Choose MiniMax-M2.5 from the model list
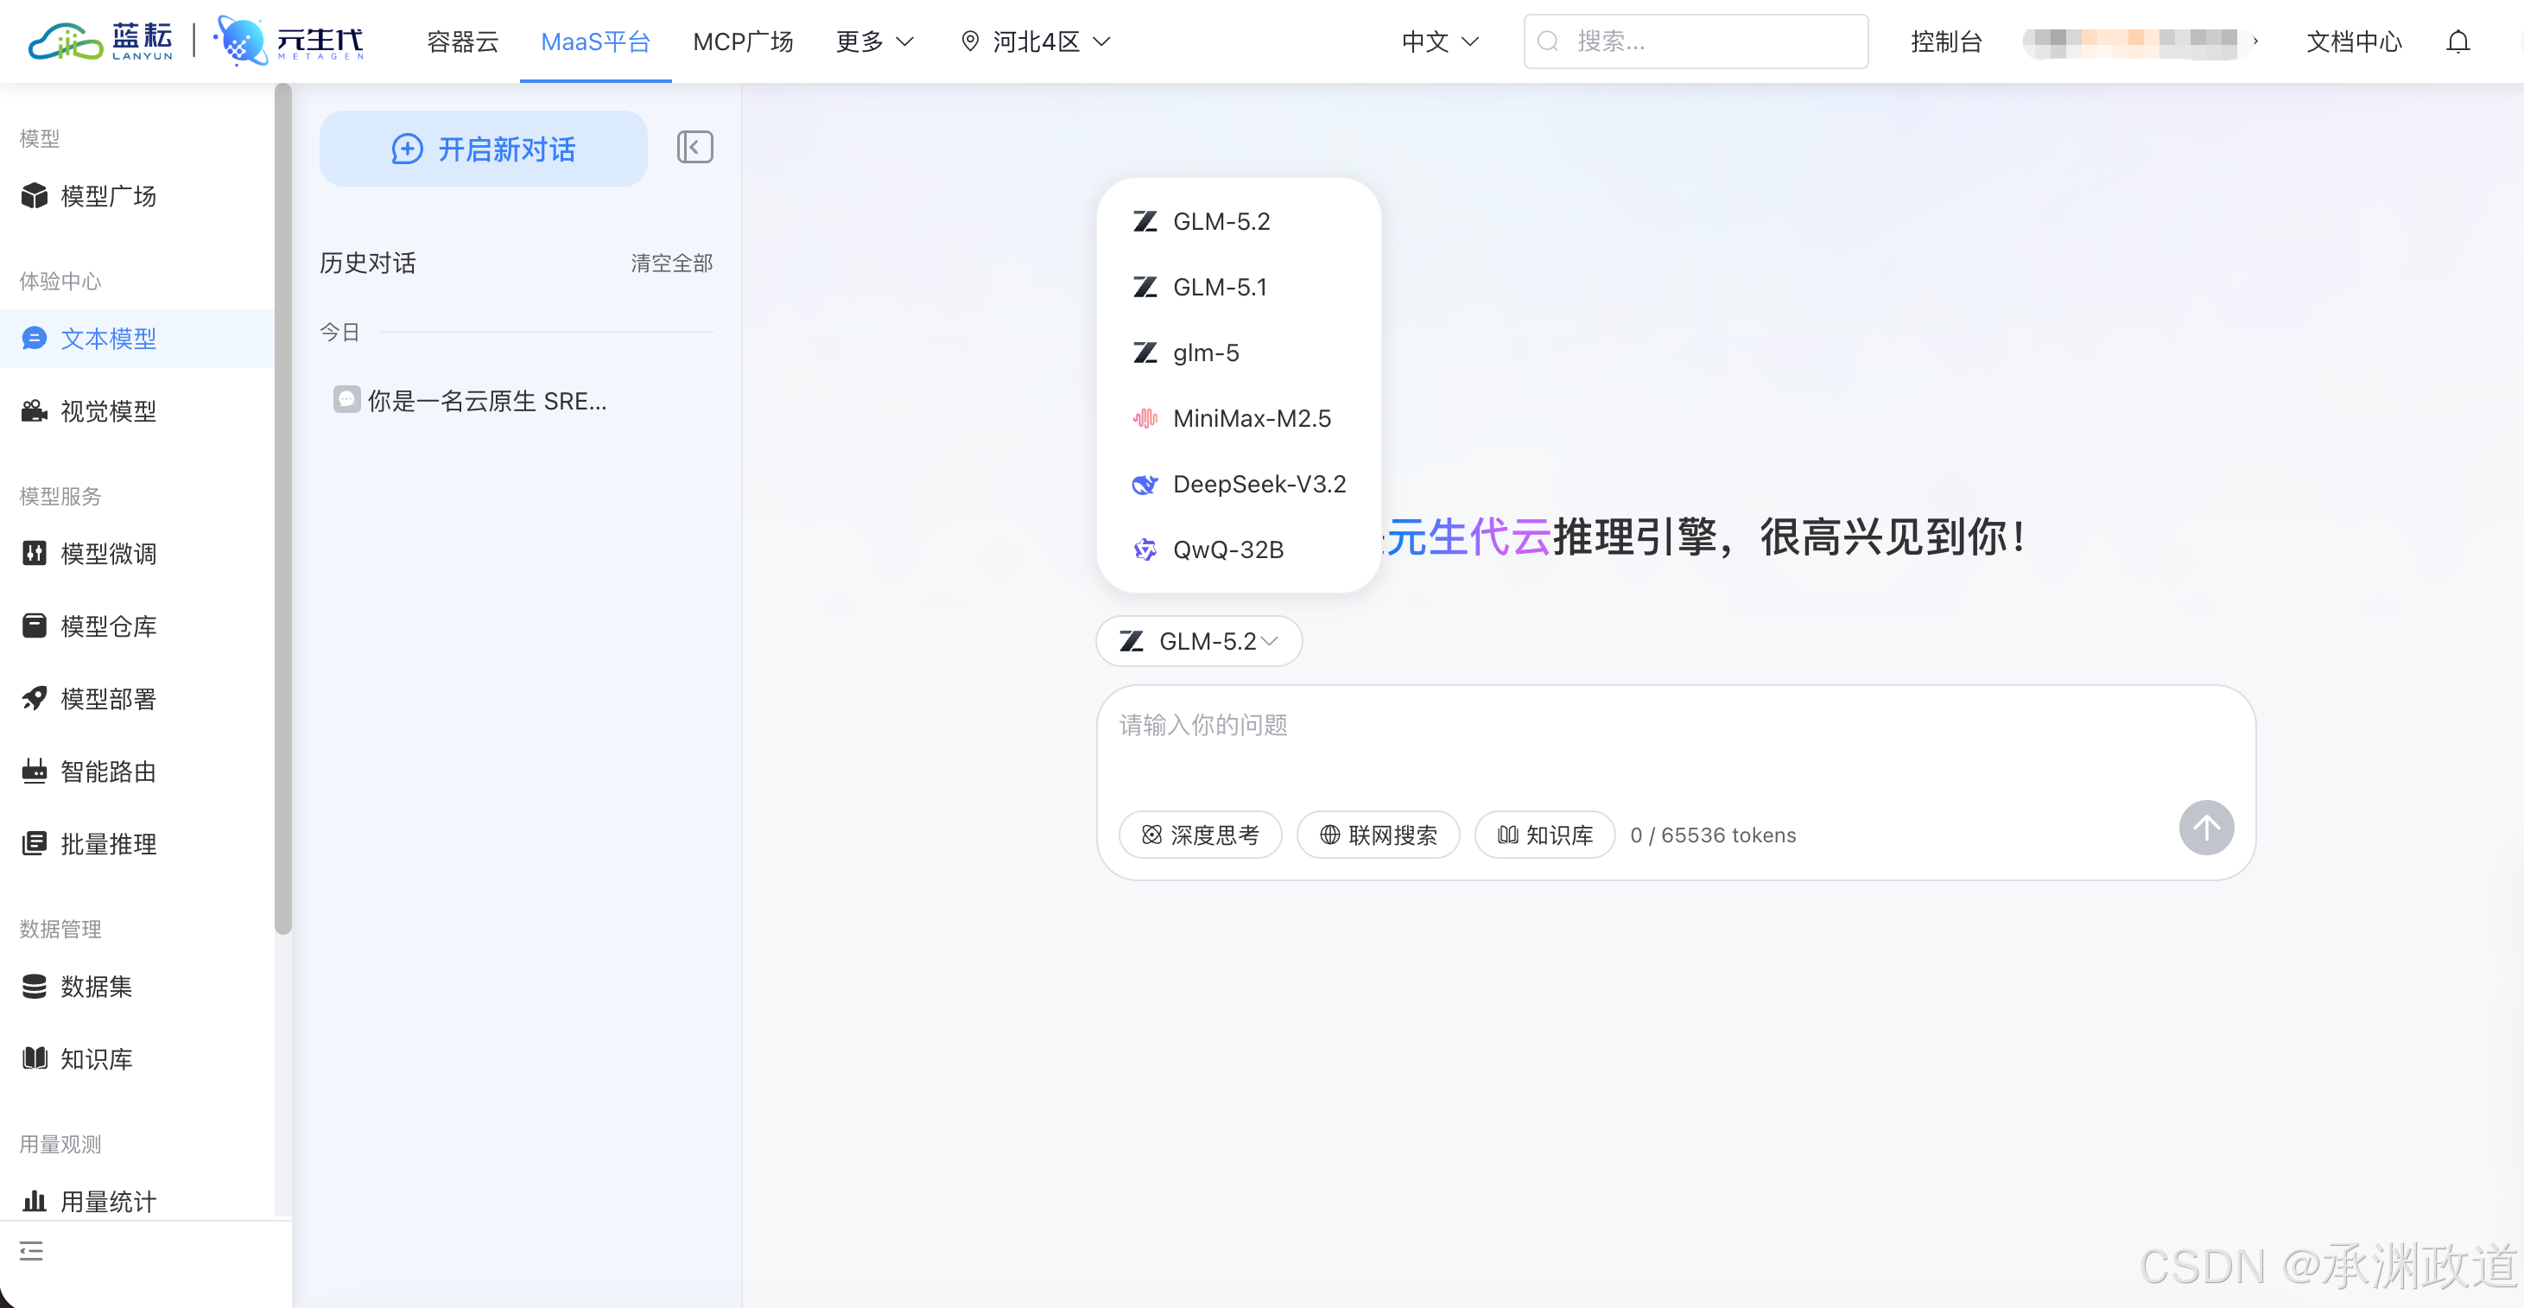Image resolution: width=2524 pixels, height=1308 pixels. [x=1239, y=419]
